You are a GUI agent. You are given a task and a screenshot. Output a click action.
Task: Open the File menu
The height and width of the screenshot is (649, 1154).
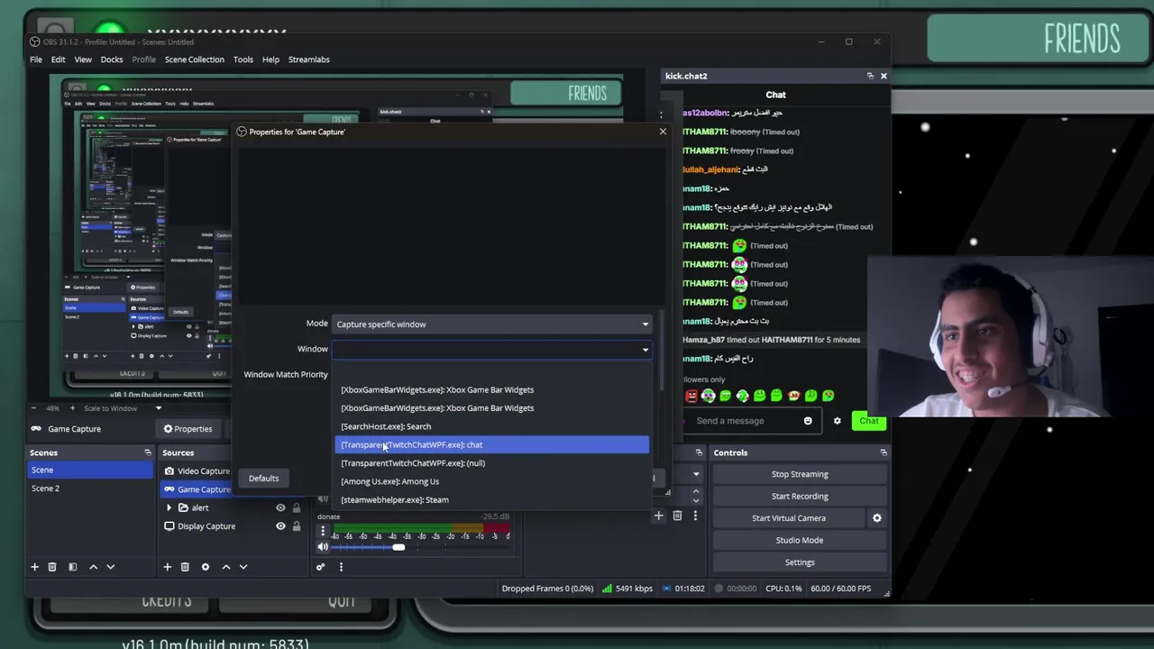point(36,59)
